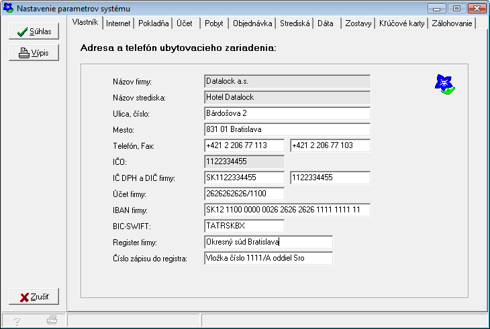The height and width of the screenshot is (329, 490).
Task: Click the printer icon in status bar
Action: [x=52, y=320]
